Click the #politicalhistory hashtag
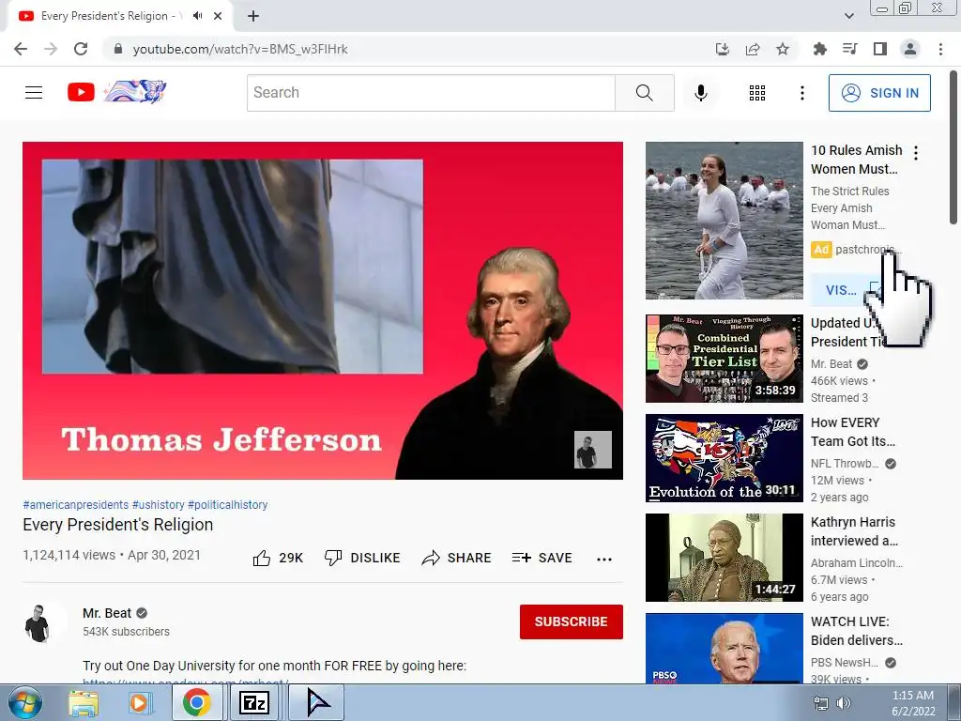This screenshot has height=721, width=961. tap(227, 504)
